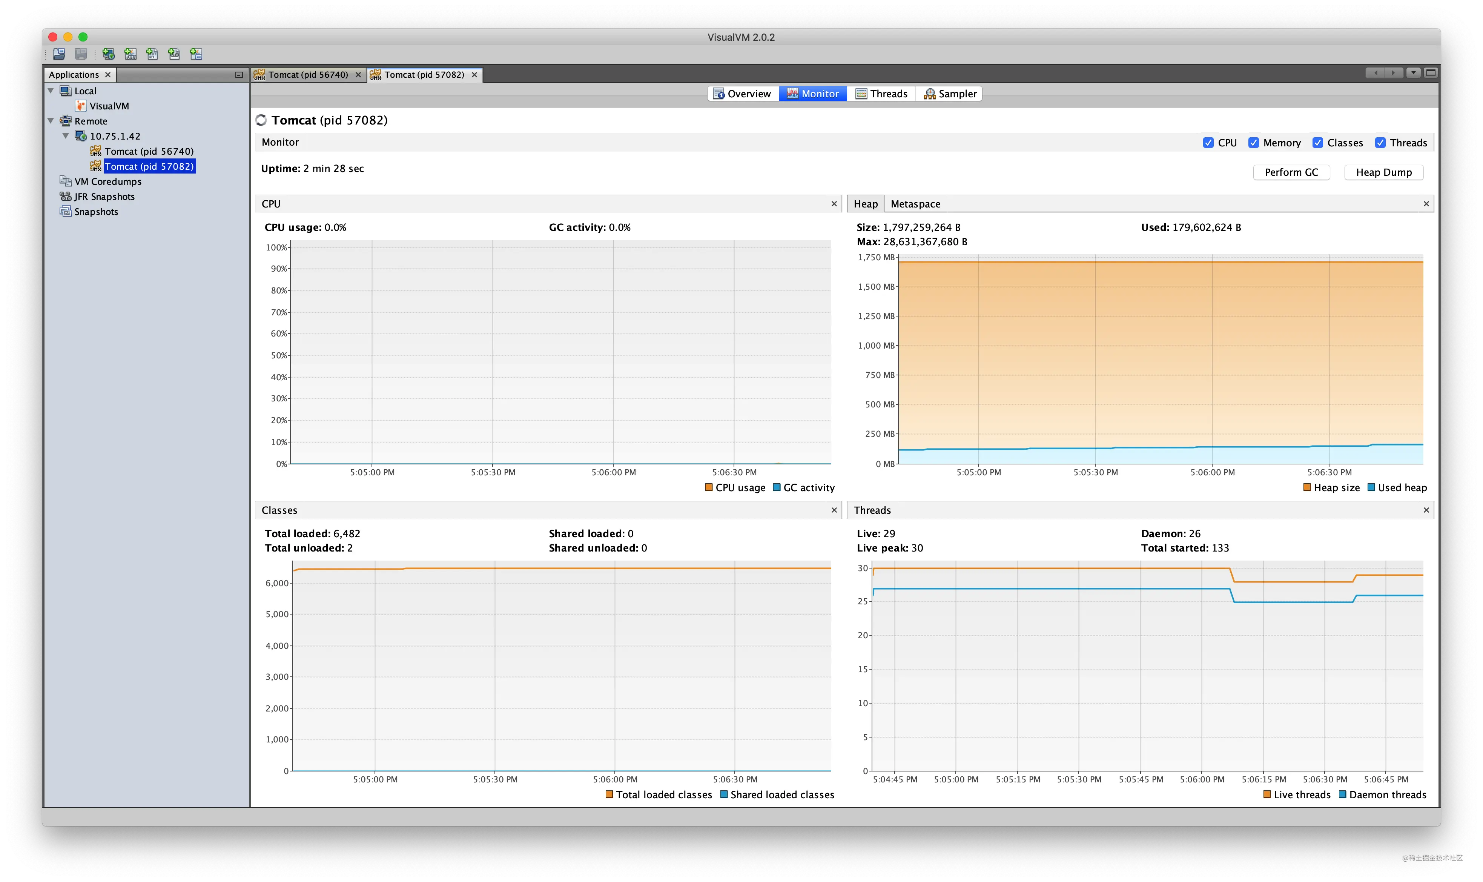
Task: Open the Threads tab
Action: 882,93
